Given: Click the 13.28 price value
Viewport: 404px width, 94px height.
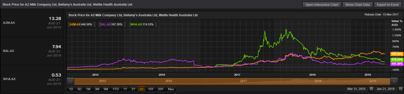Looking at the screenshot, I should click(55, 18).
